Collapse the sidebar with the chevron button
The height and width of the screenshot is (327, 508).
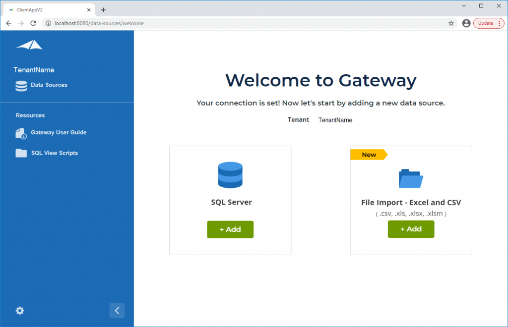click(x=117, y=311)
